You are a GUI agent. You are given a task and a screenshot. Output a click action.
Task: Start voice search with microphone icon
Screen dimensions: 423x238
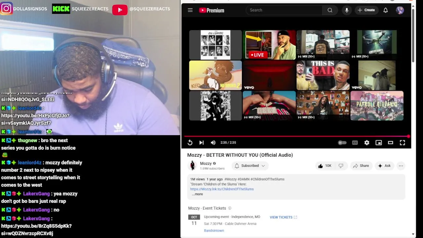click(347, 10)
